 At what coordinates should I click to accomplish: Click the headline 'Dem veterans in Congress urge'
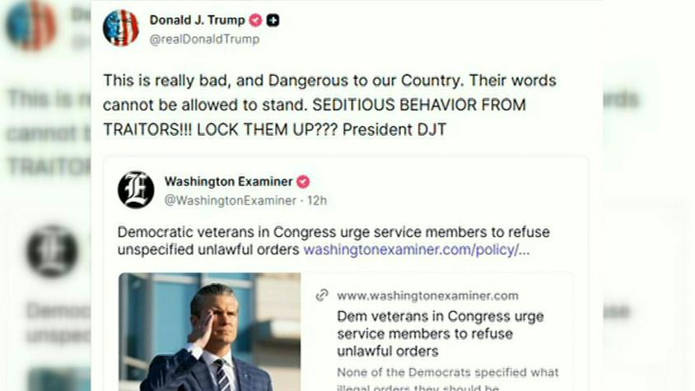point(440,317)
